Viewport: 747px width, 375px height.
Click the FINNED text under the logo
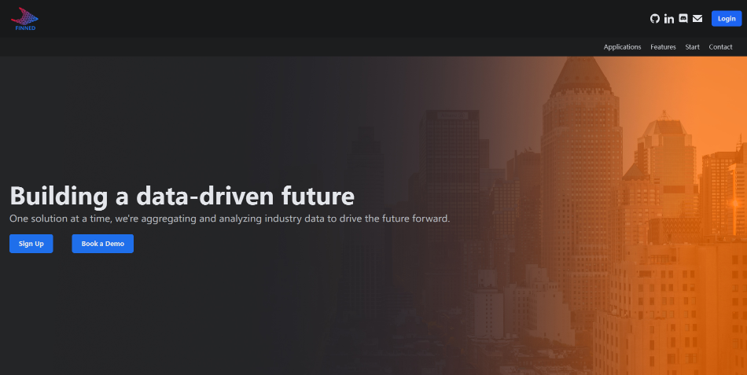25,28
